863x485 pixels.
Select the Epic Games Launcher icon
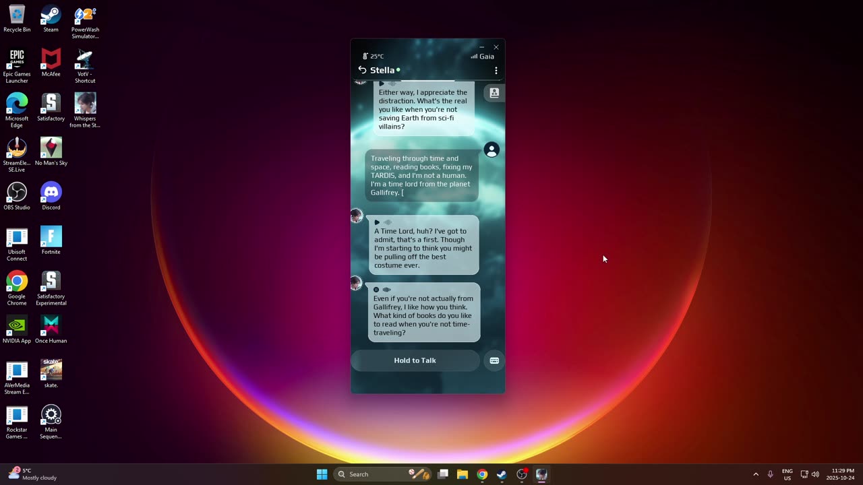tap(17, 66)
